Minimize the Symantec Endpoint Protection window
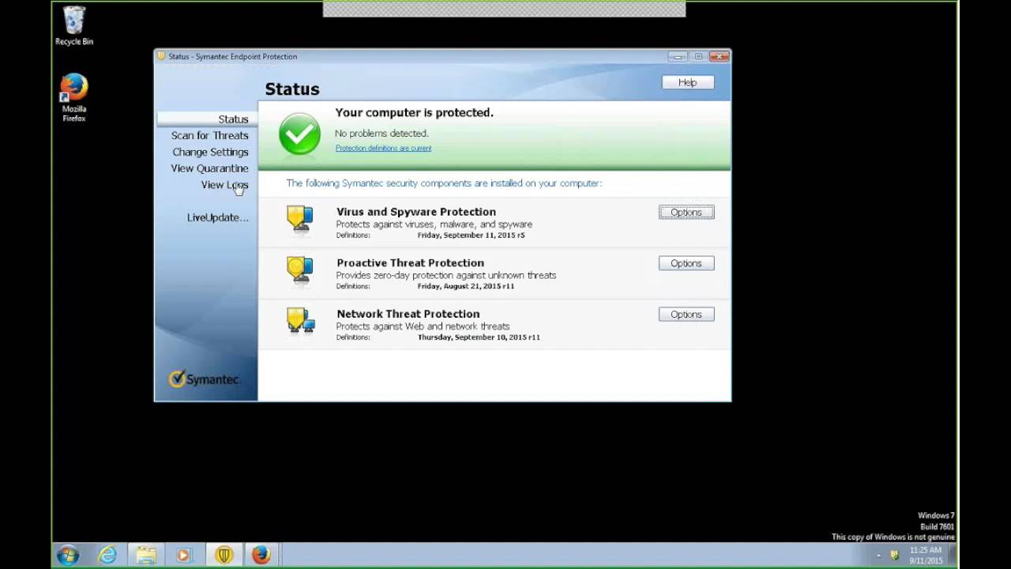Viewport: 1011px width, 569px height. pyautogui.click(x=677, y=56)
